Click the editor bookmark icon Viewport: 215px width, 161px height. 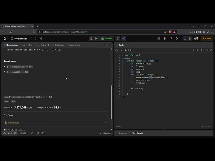click(x=198, y=50)
